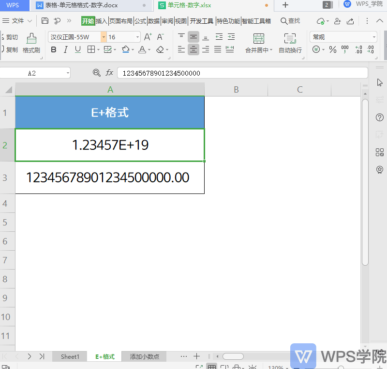Click the Undo icon beside Save

point(57,21)
